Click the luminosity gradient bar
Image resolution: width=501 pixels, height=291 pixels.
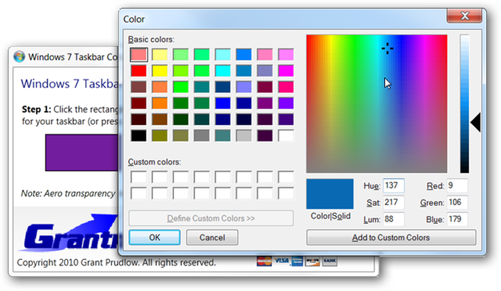464,104
